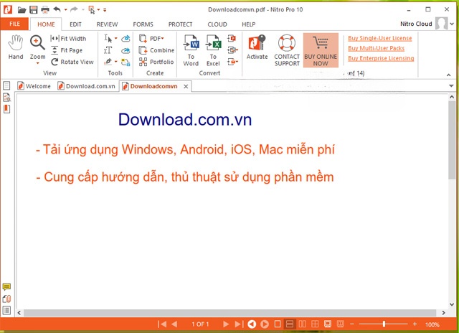Click the zoom out minus in status bar
Image resolution: width=459 pixels, height=333 pixels.
[x=352, y=324]
